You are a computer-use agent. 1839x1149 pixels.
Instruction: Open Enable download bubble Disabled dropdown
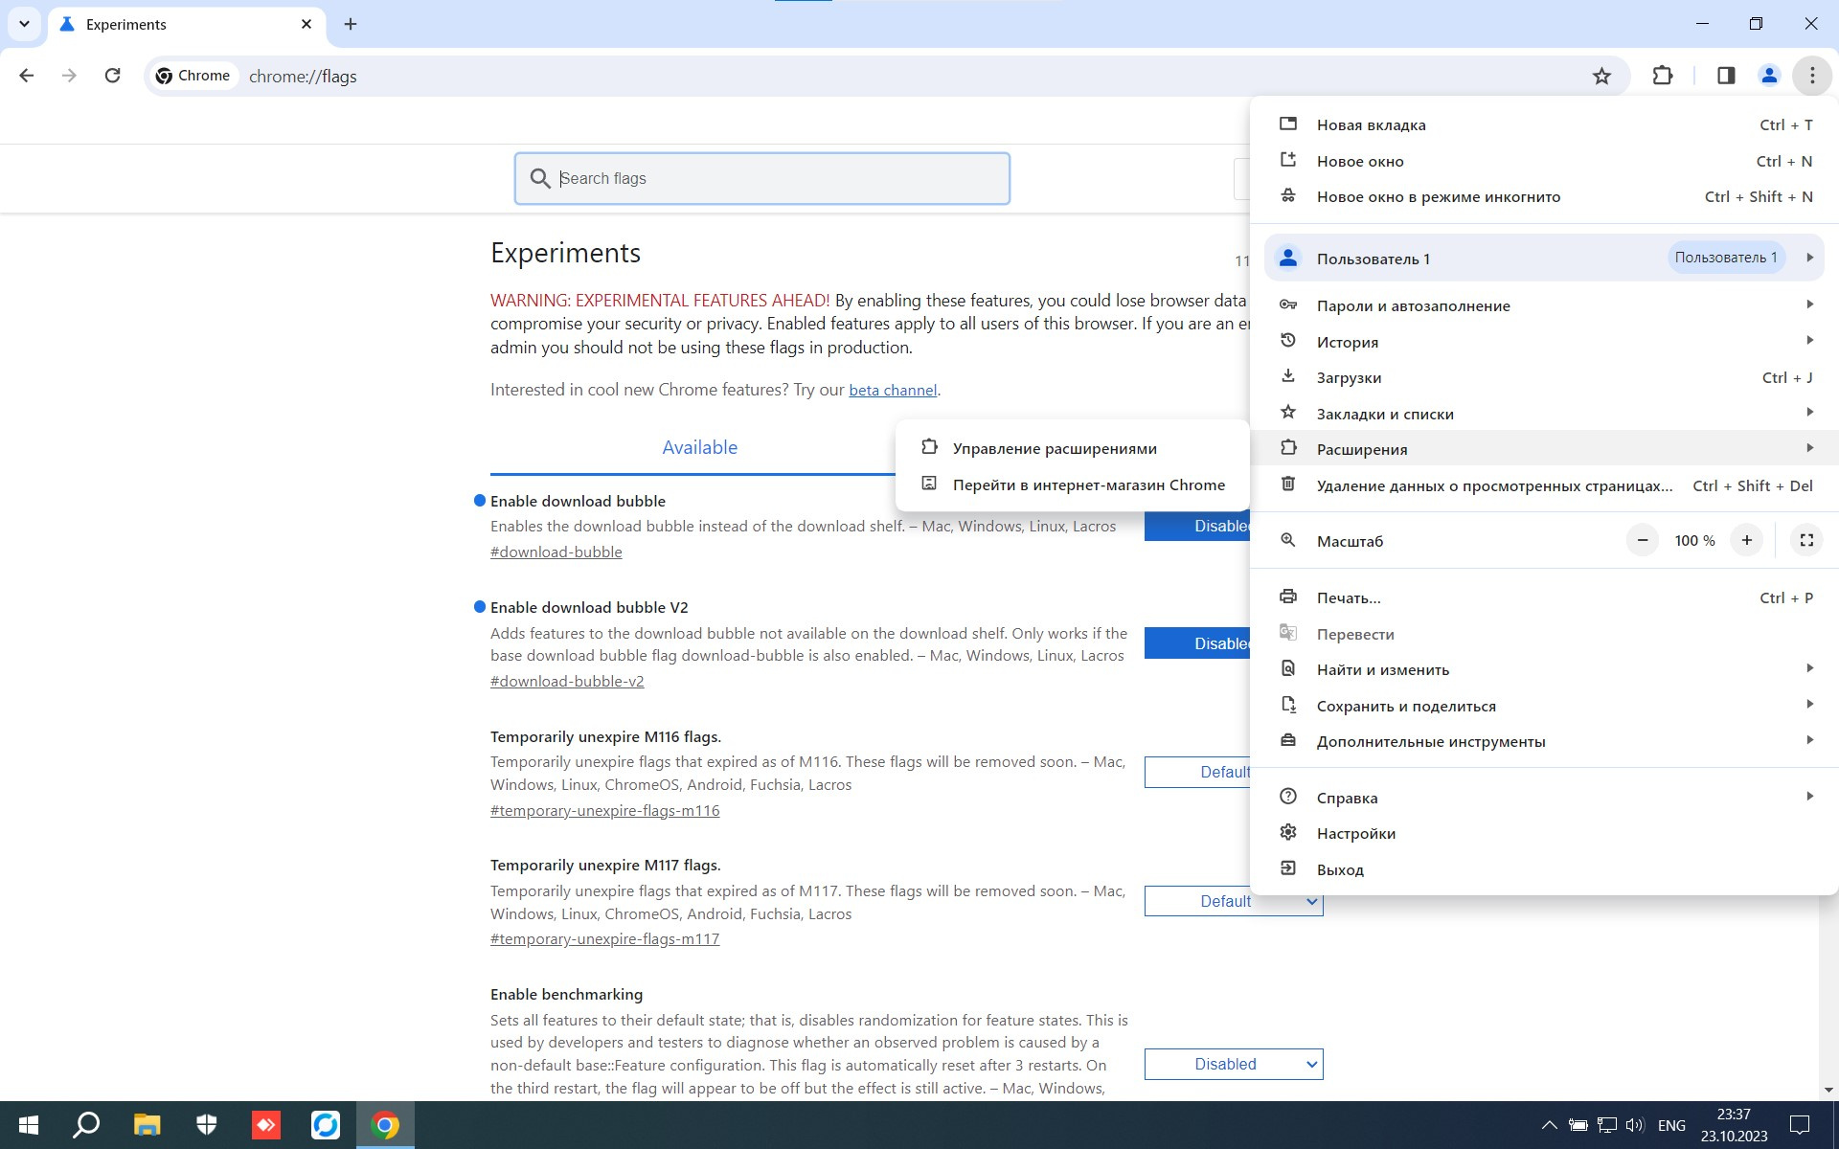click(1197, 526)
